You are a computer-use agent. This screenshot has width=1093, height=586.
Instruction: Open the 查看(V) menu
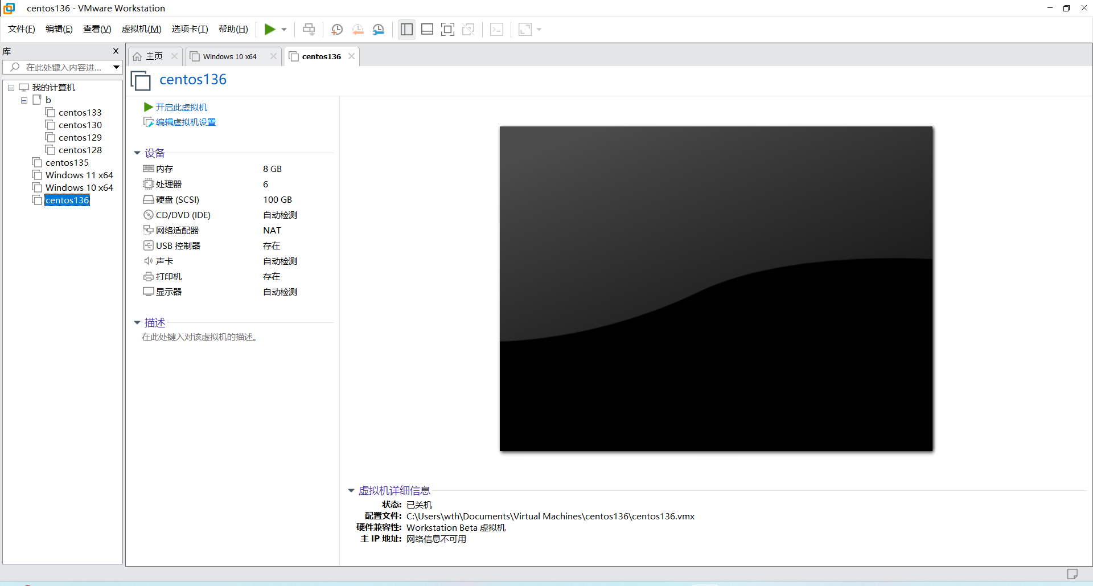click(x=97, y=29)
